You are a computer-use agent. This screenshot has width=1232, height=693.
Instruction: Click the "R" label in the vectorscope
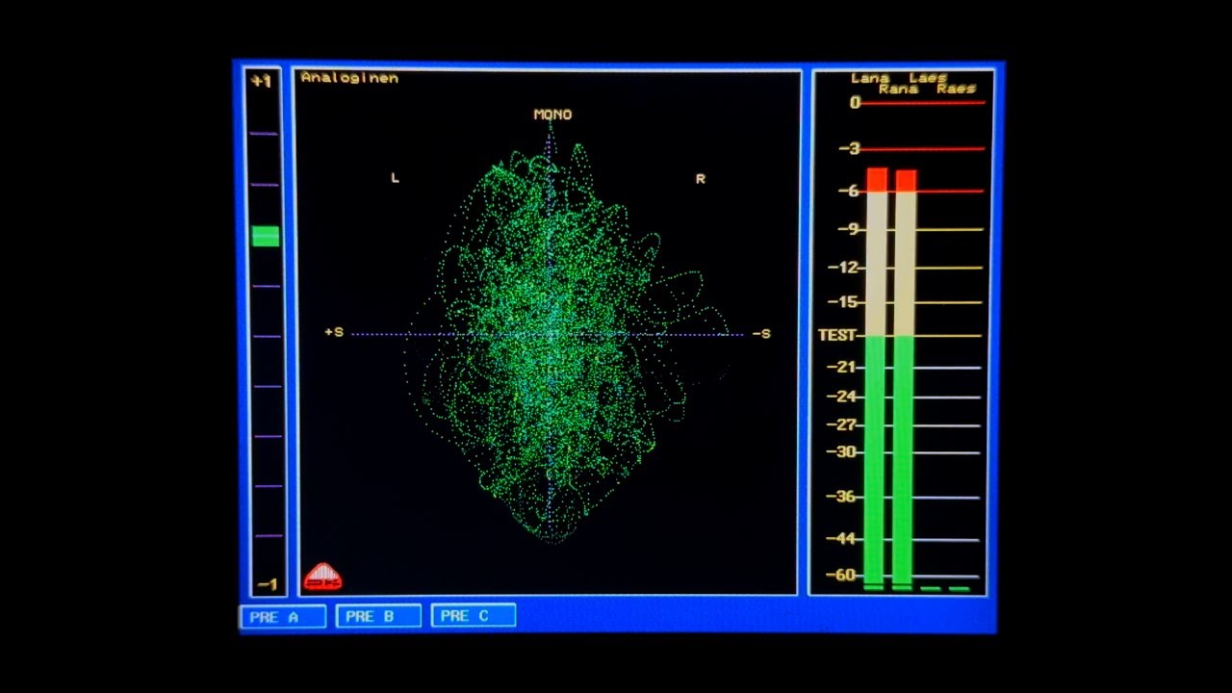(x=701, y=179)
